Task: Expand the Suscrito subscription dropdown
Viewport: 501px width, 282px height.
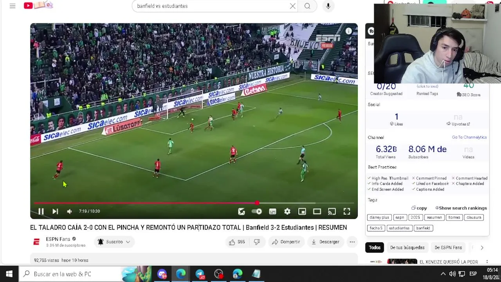Action: tap(114, 242)
